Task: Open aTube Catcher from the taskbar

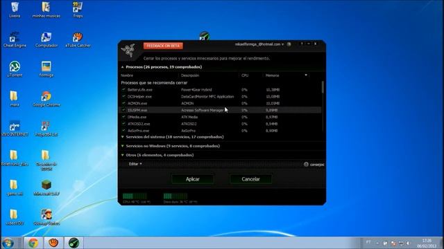Action: (x=53, y=243)
